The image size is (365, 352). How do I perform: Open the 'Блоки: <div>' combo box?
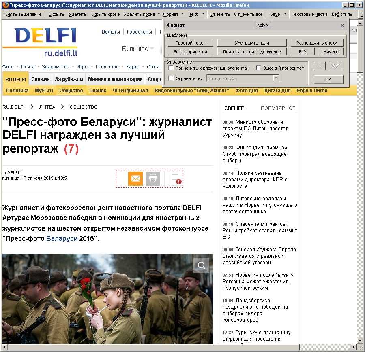[x=243, y=78]
